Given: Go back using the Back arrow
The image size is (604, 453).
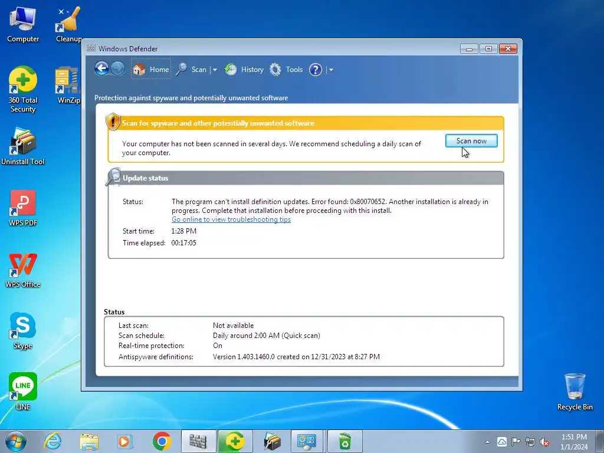Looking at the screenshot, I should 101,69.
